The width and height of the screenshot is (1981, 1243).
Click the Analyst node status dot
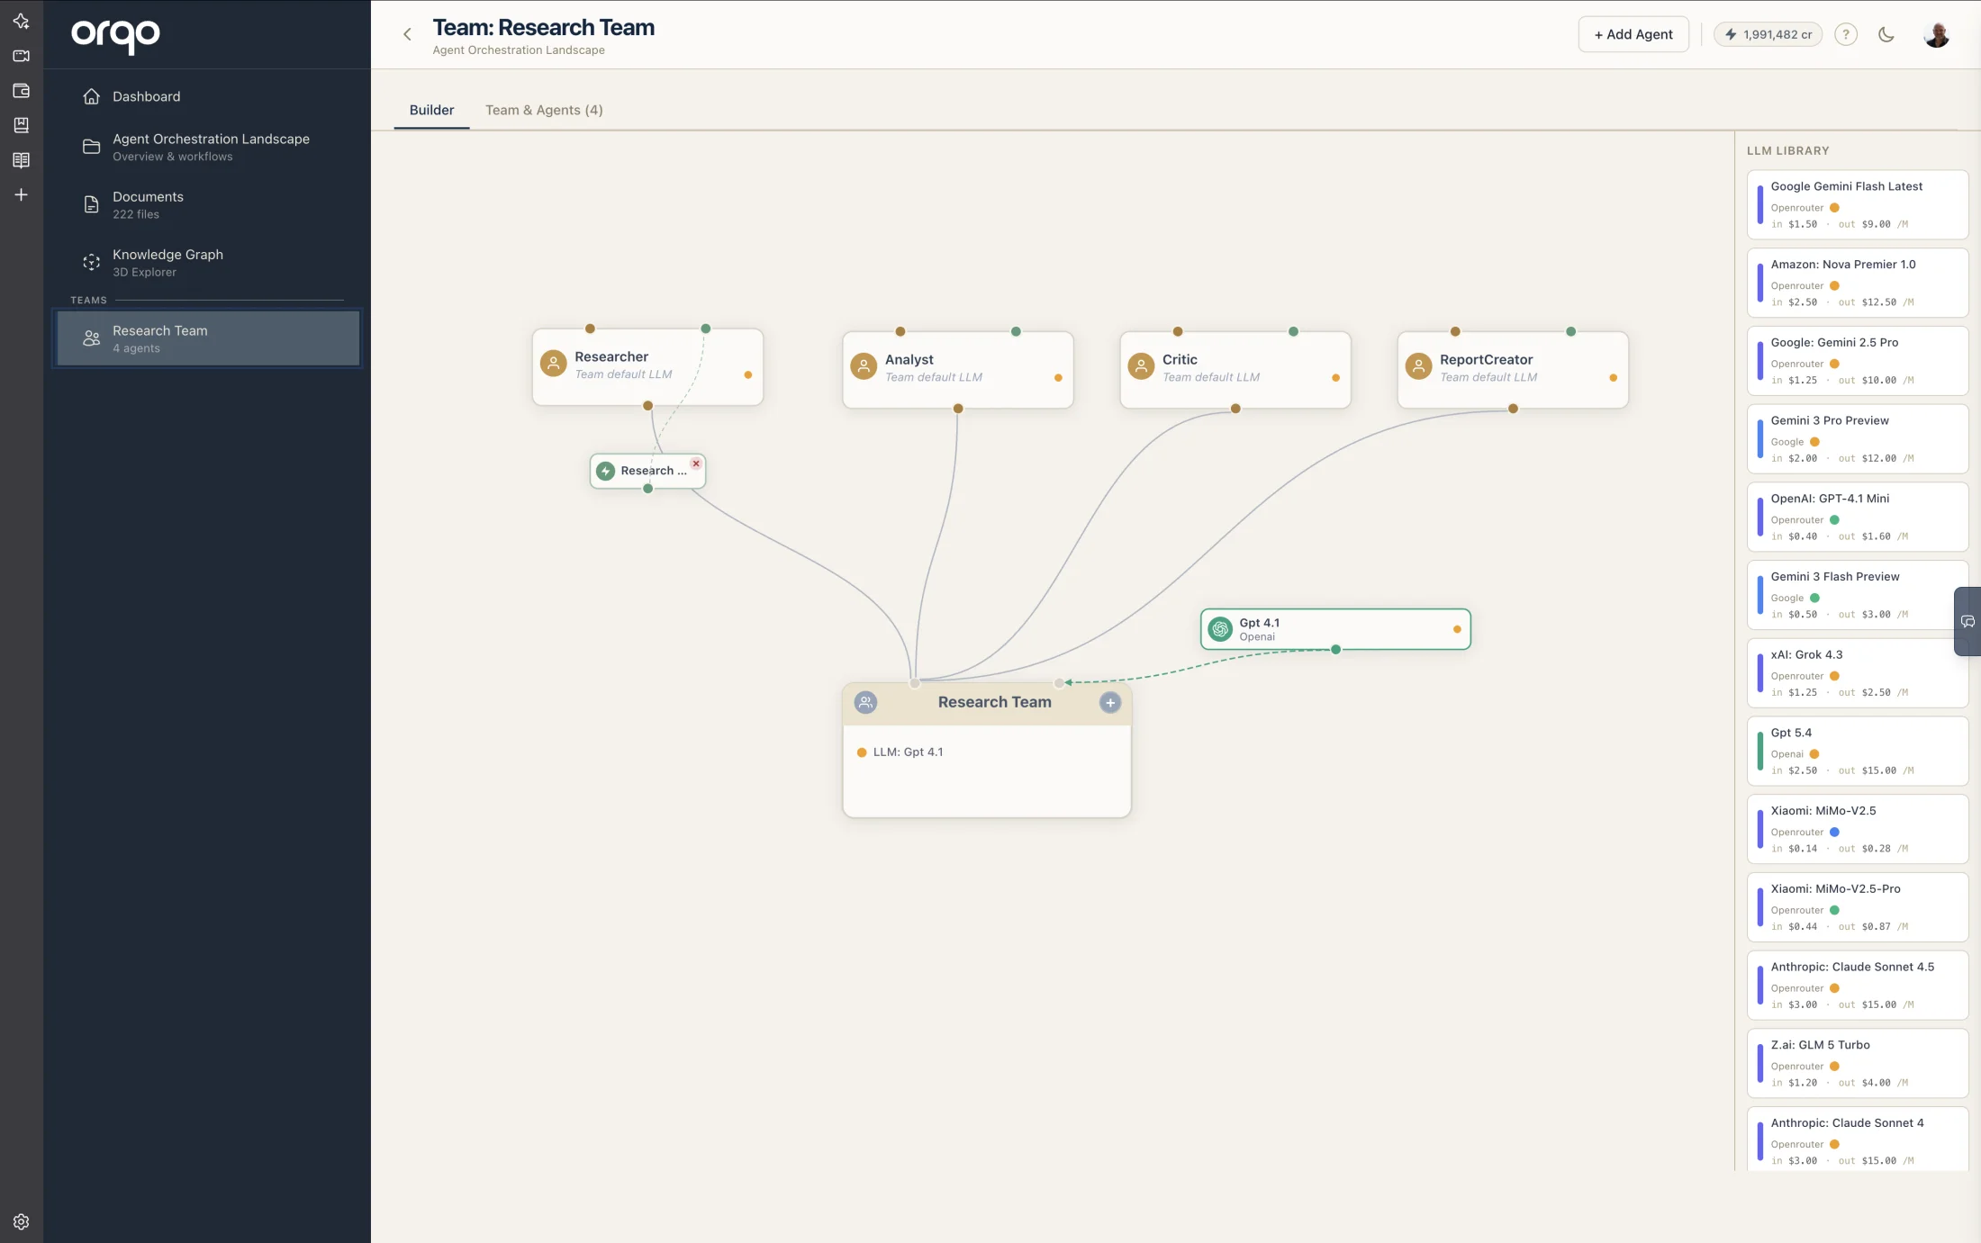[x=1058, y=378]
